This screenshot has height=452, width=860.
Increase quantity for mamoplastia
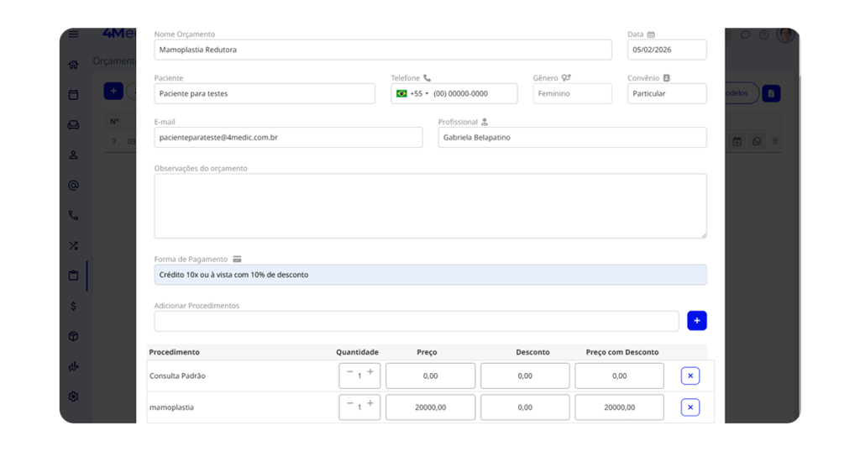[370, 404]
